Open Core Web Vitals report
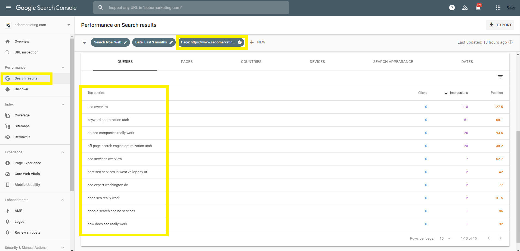The image size is (520, 251). point(35,174)
